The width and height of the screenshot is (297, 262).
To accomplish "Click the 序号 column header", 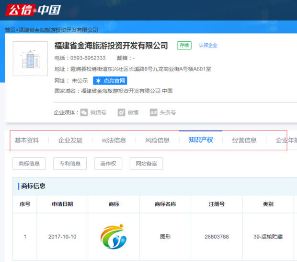I will (x=25, y=204).
